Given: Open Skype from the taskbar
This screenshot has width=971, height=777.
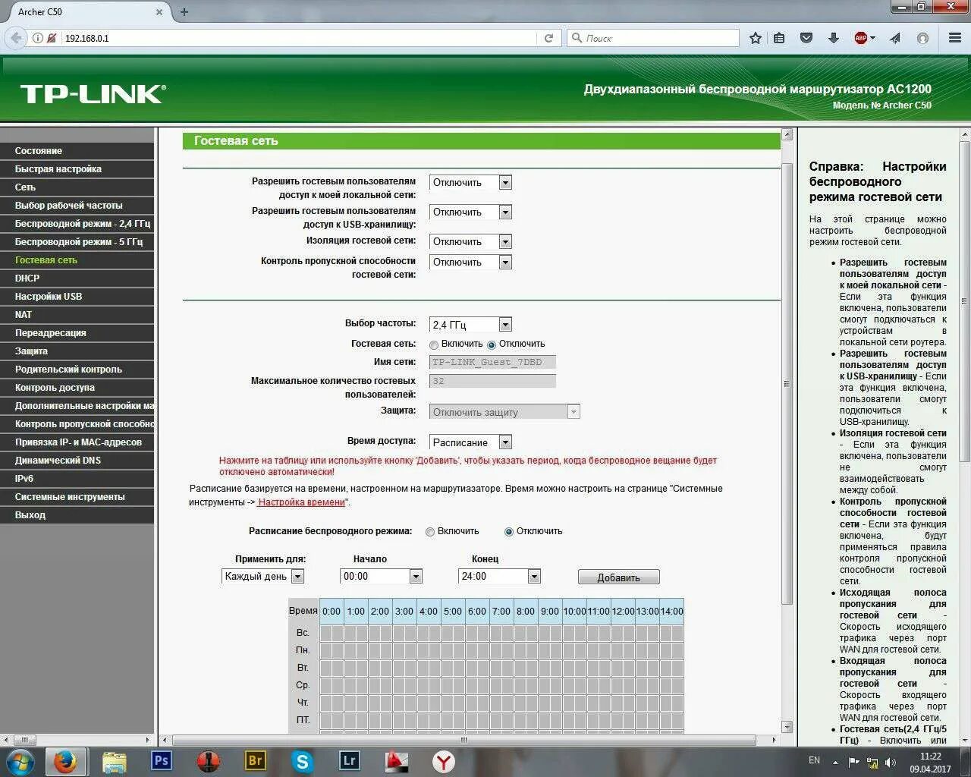Looking at the screenshot, I should (303, 761).
